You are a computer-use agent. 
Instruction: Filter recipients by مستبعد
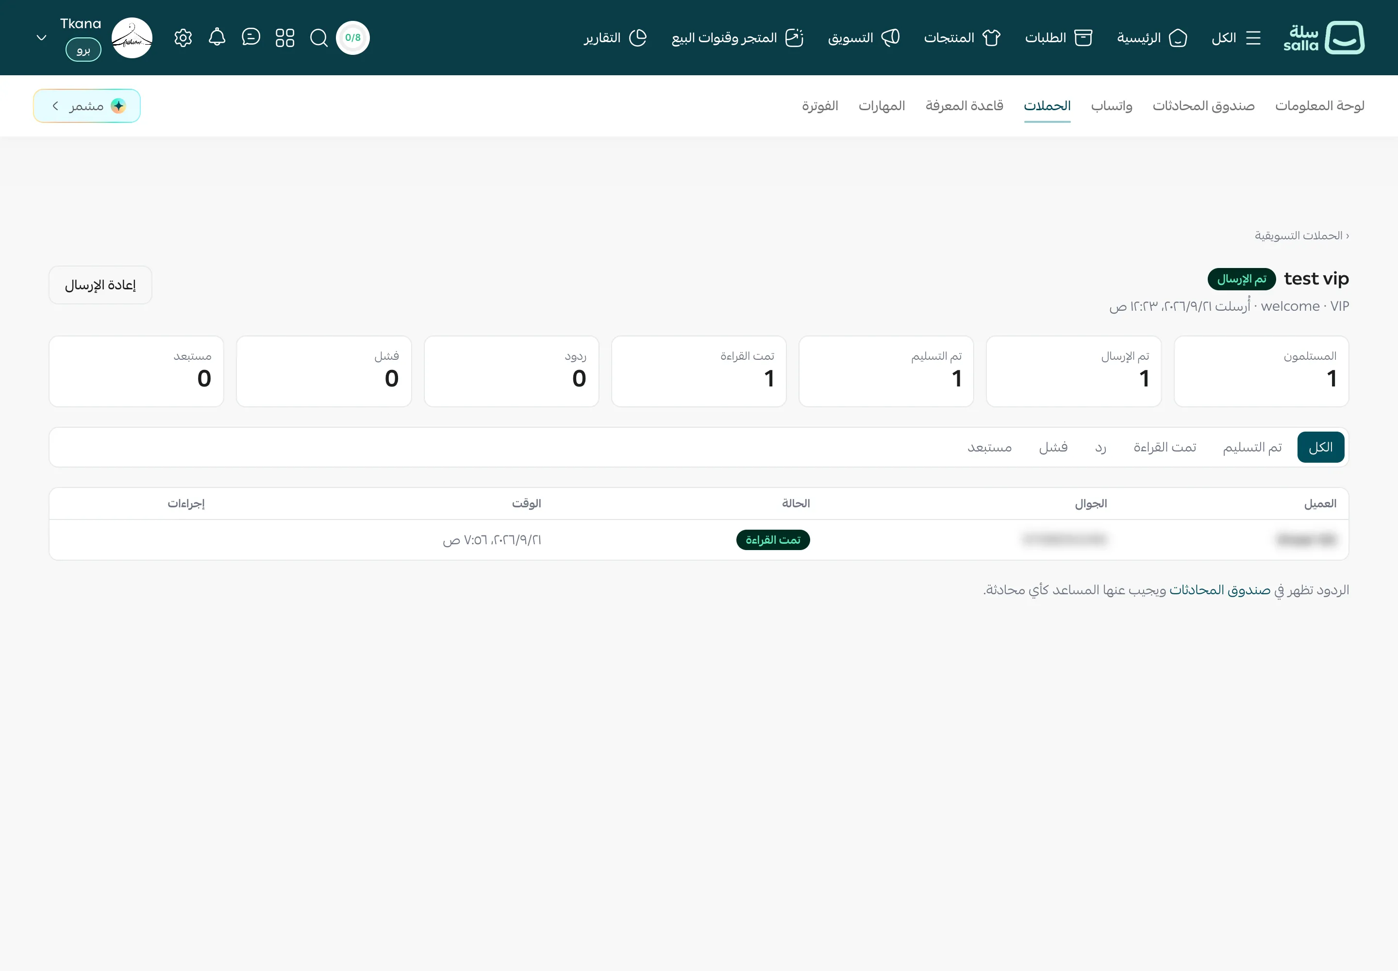[x=989, y=447]
